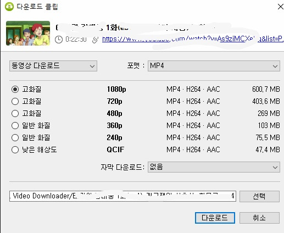The width and height of the screenshot is (284, 233).
Task: Close the 다운로드 클립 dialog
Action: pyautogui.click(x=280, y=7)
